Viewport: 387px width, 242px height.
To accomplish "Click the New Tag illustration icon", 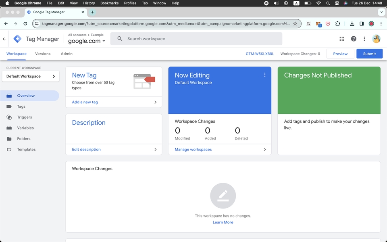I will [x=144, y=81].
